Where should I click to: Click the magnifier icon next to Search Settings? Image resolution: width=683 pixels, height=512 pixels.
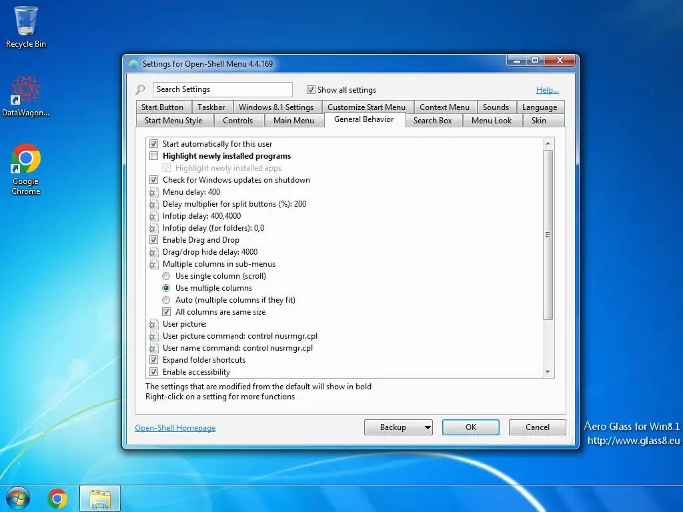click(x=140, y=90)
